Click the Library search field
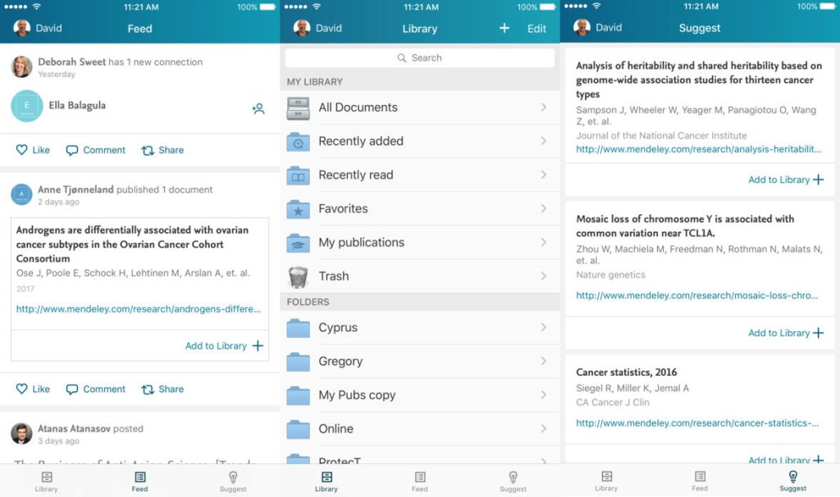 (419, 58)
